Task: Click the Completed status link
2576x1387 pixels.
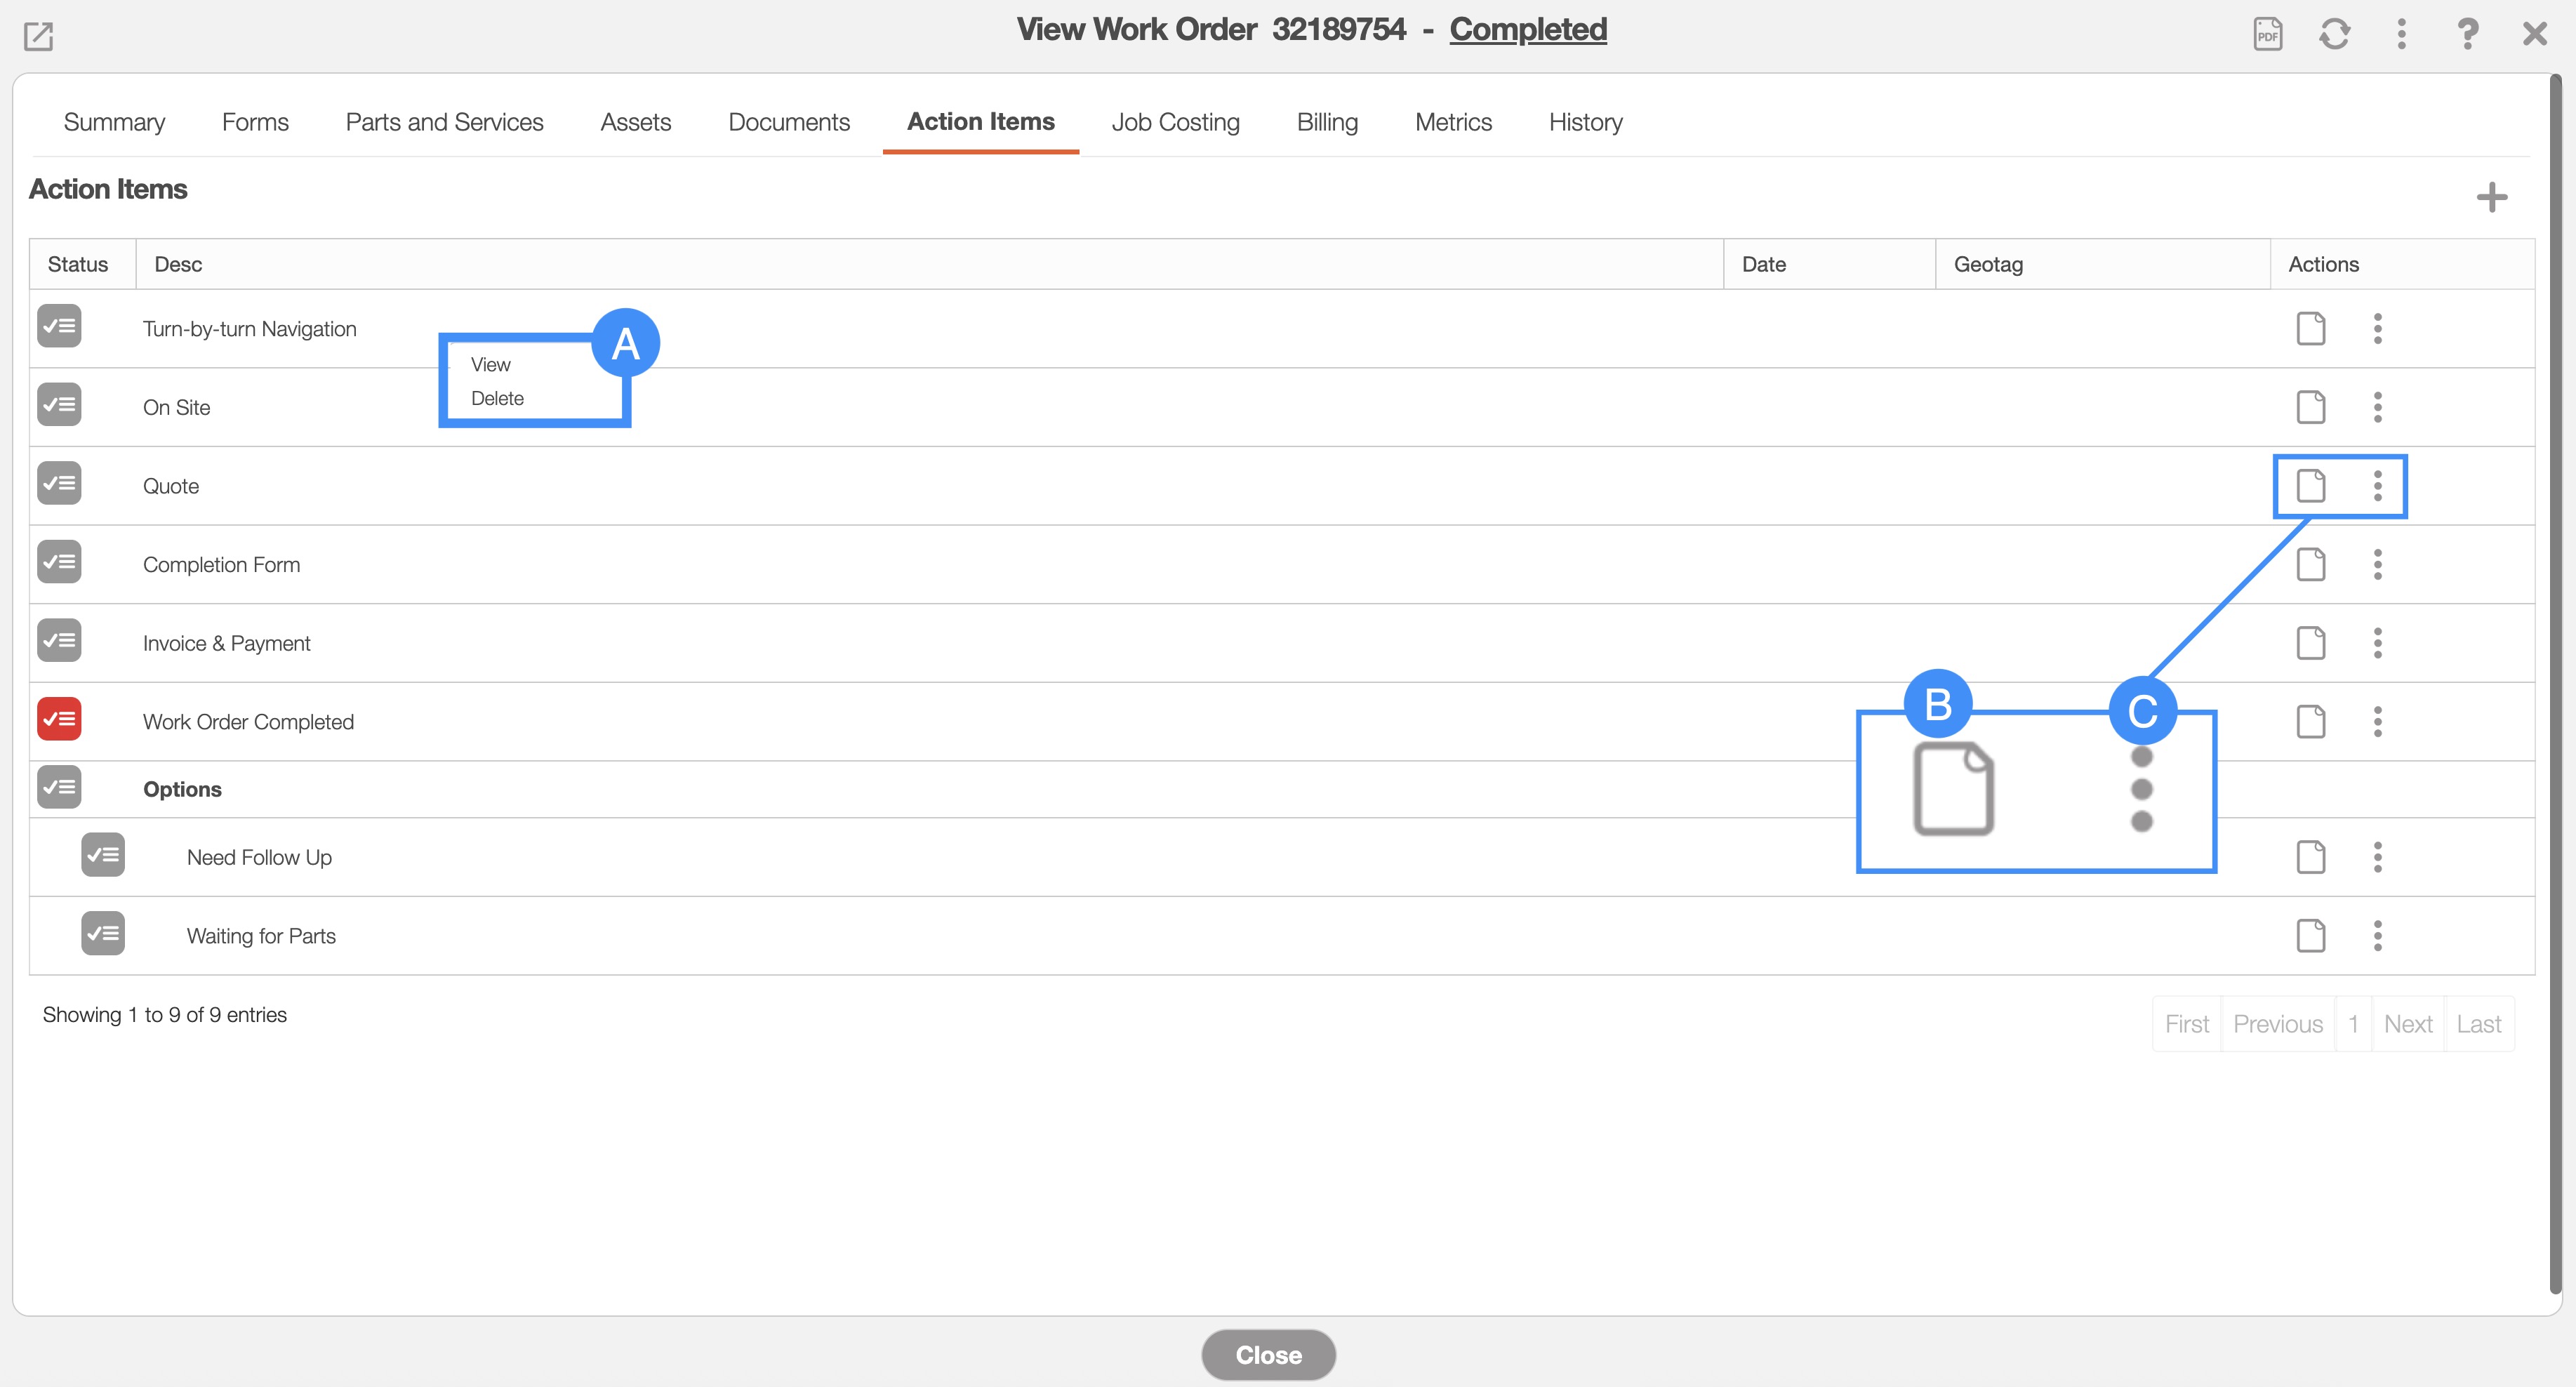Action: coord(1527,29)
